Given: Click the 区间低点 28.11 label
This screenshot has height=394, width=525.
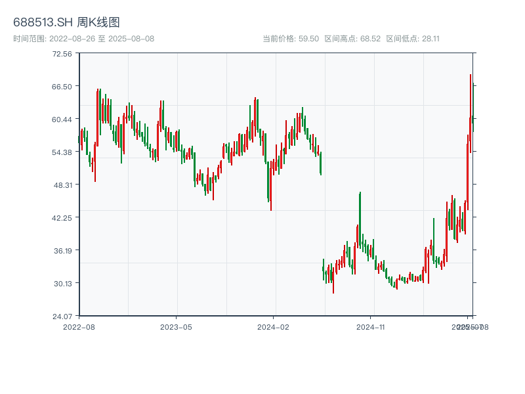Looking at the screenshot, I should (413, 39).
